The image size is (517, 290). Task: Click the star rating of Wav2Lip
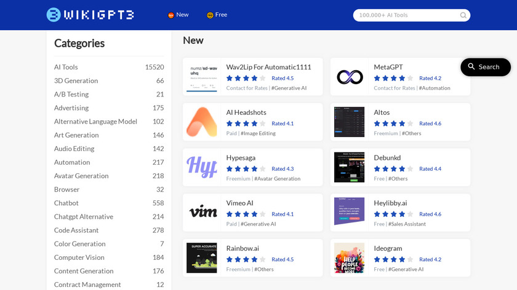pyautogui.click(x=246, y=79)
